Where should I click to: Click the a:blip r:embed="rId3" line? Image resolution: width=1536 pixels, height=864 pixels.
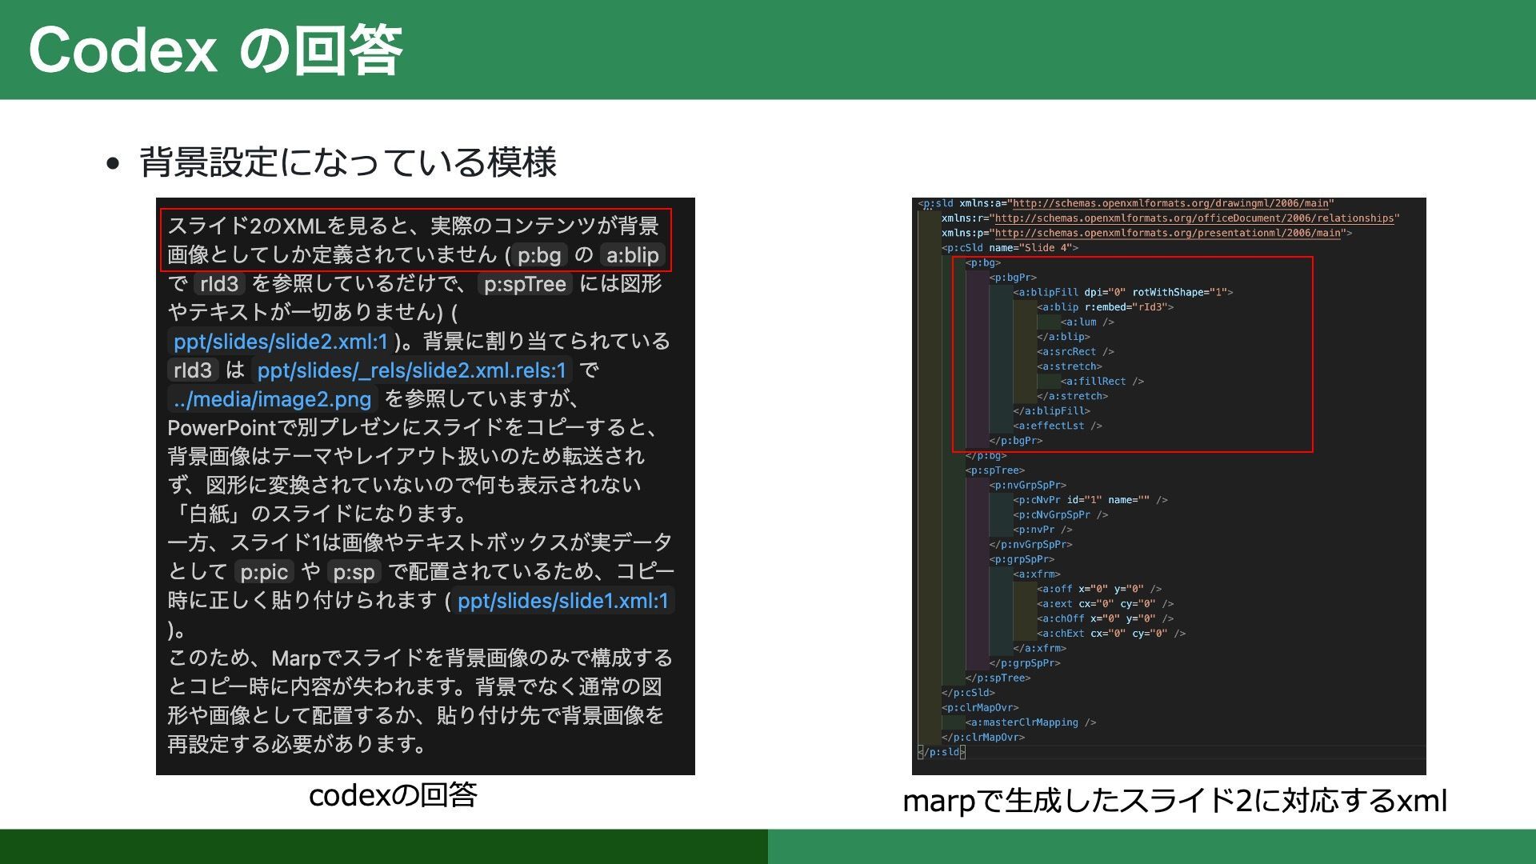(1105, 307)
